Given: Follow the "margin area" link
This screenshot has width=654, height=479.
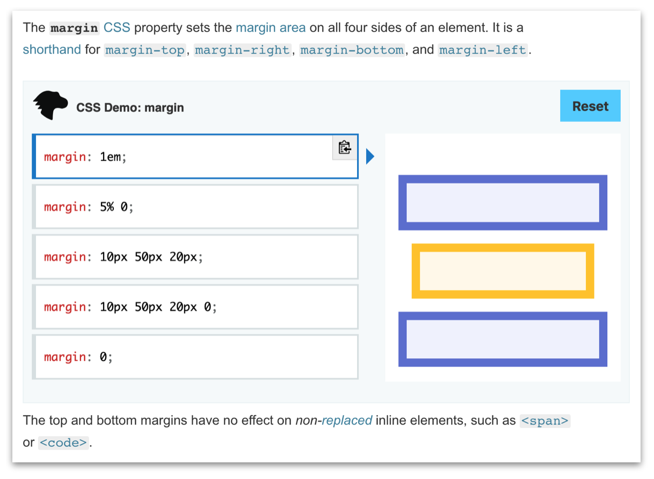Looking at the screenshot, I should 271,27.
